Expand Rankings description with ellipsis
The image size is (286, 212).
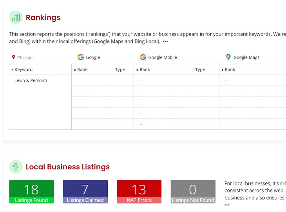tap(165, 41)
